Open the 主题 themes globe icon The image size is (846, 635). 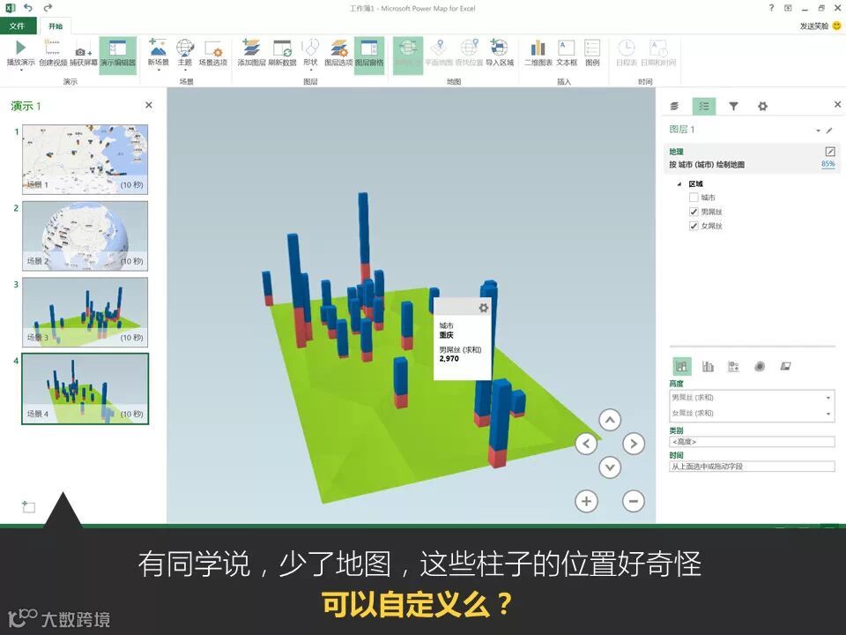(x=185, y=48)
